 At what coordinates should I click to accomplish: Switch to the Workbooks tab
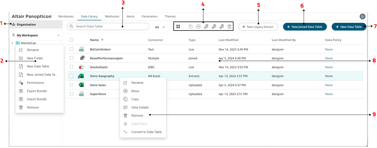click(66, 17)
